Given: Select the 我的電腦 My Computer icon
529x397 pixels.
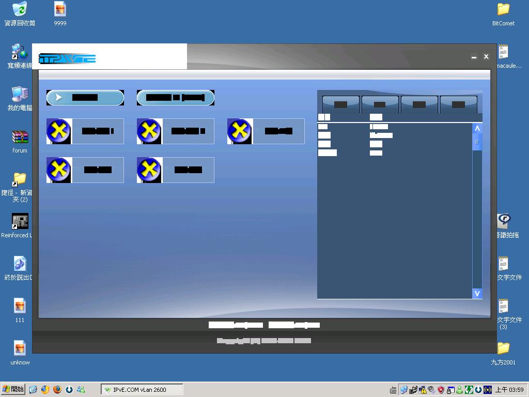Looking at the screenshot, I should (20, 99).
